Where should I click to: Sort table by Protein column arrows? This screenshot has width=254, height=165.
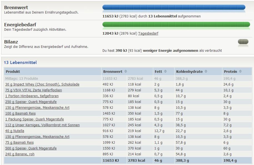pos(240,71)
